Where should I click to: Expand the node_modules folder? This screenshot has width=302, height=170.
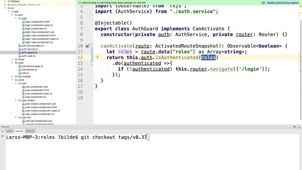[5, 5]
